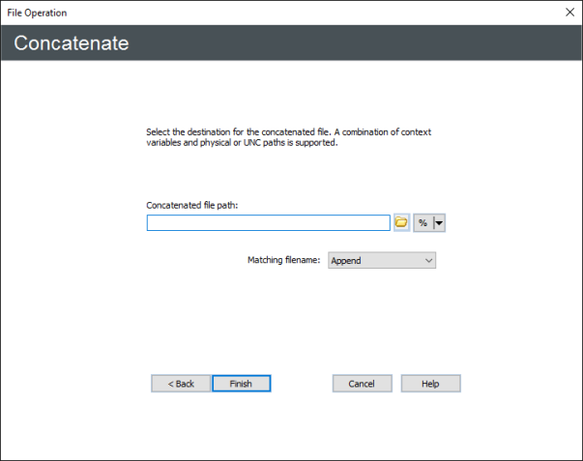This screenshot has height=461, width=583.
Task: Click the 'UNC paths is supported' text line
Action: coord(242,145)
